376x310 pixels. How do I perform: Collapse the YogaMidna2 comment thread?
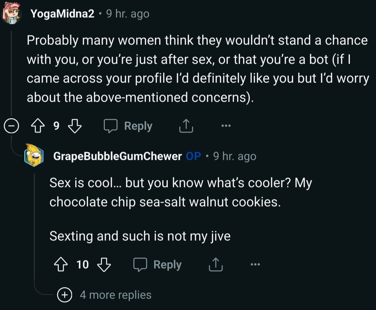tap(11, 125)
